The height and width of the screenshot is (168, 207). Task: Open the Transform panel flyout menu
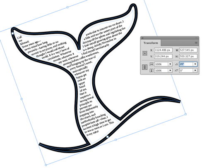pyautogui.click(x=196, y=43)
